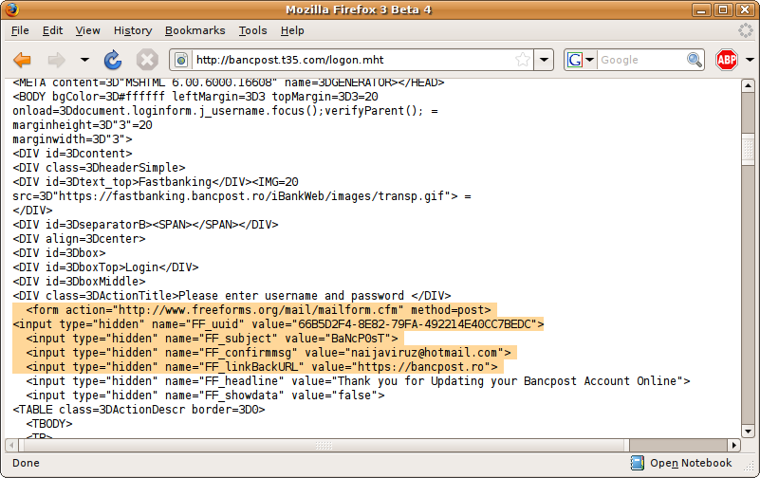Viewport: 760px width, 478px height.
Task: Click the 'DIV id=3DseparatorB' line
Action: pos(145,225)
